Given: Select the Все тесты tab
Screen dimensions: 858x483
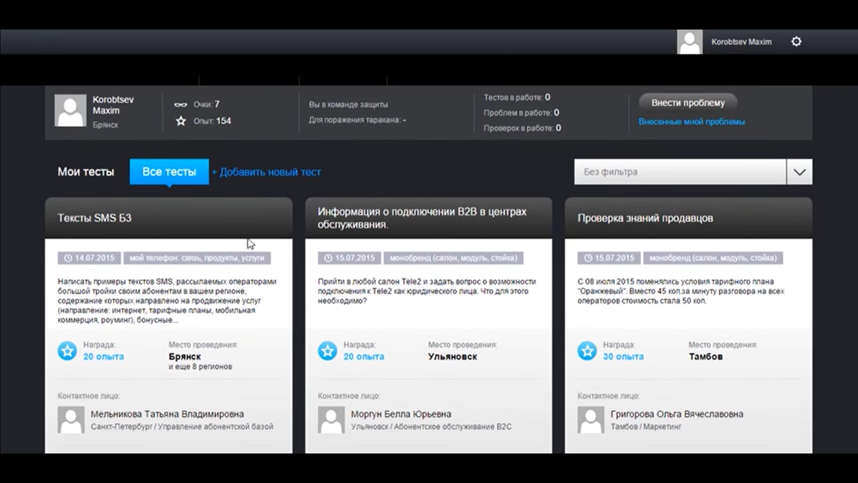Looking at the screenshot, I should tap(169, 172).
